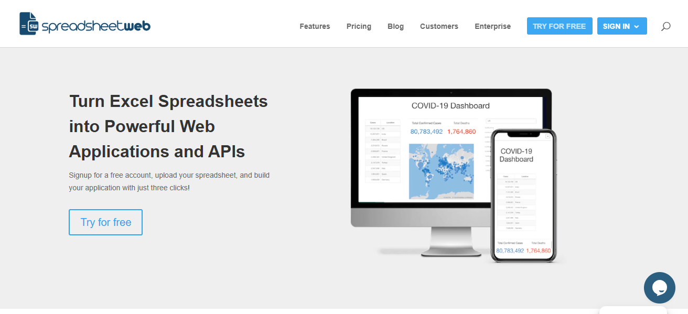Click the SpreadsheetWeb logo
Image resolution: width=688 pixels, height=314 pixels.
[85, 24]
